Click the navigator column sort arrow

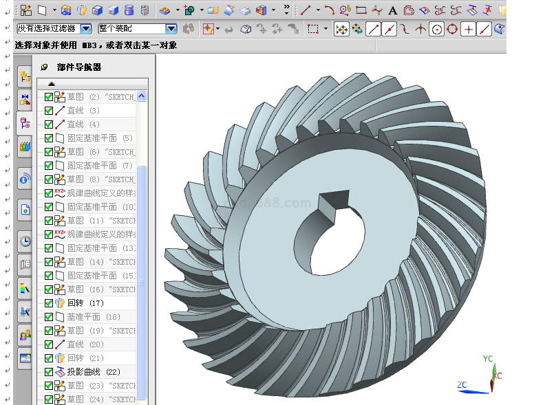click(x=52, y=84)
